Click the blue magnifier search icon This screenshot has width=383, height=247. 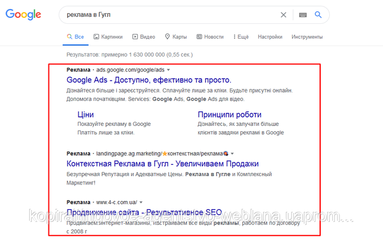(318, 14)
